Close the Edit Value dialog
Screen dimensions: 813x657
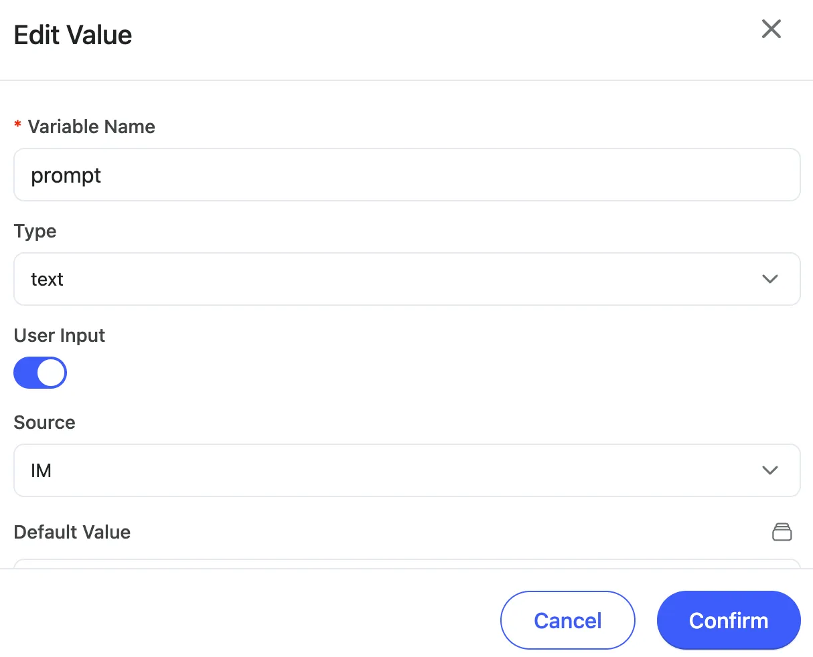tap(771, 29)
